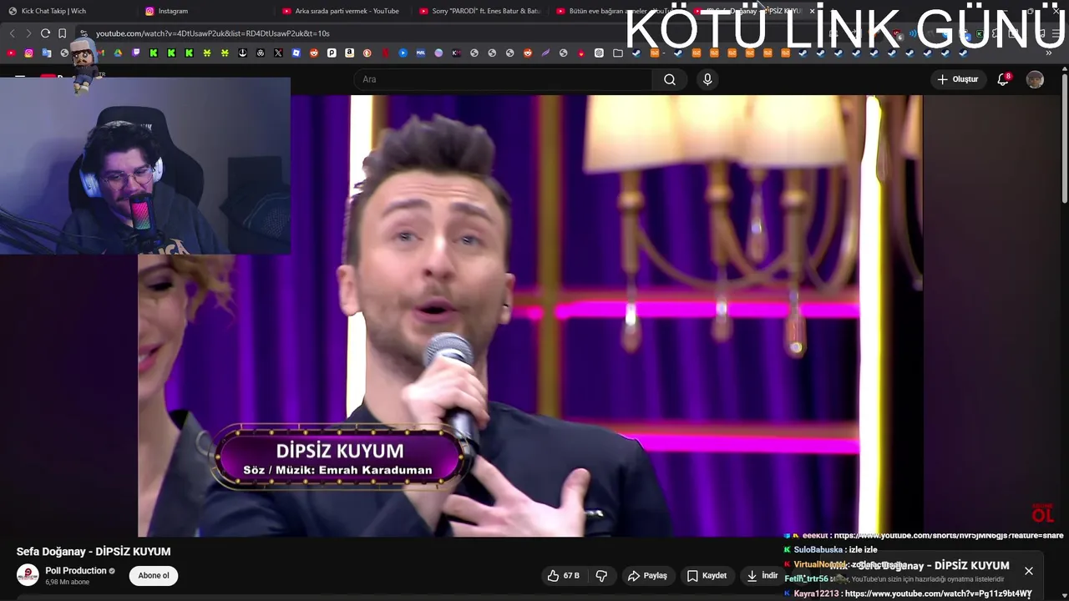
Task: Click the Poll Production channel avatar
Action: 28,575
